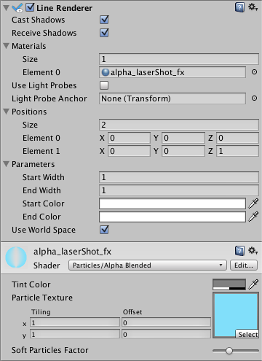Viewport: 262px width, 361px height.
Task: Click Select on the particle texture
Action: coord(247,334)
